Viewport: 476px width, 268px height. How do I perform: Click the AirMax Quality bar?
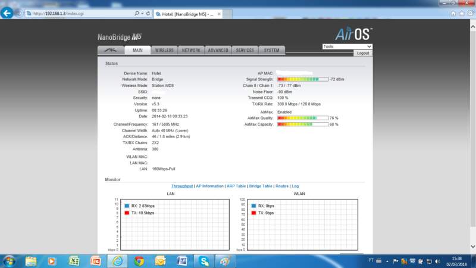(x=303, y=118)
